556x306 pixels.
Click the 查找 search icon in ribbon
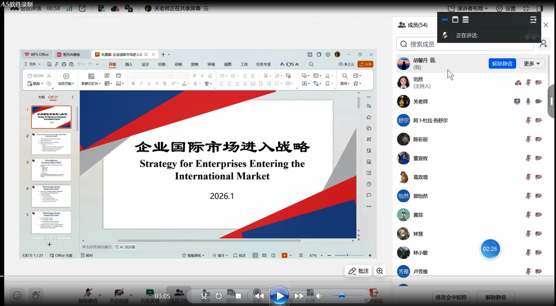click(345, 76)
